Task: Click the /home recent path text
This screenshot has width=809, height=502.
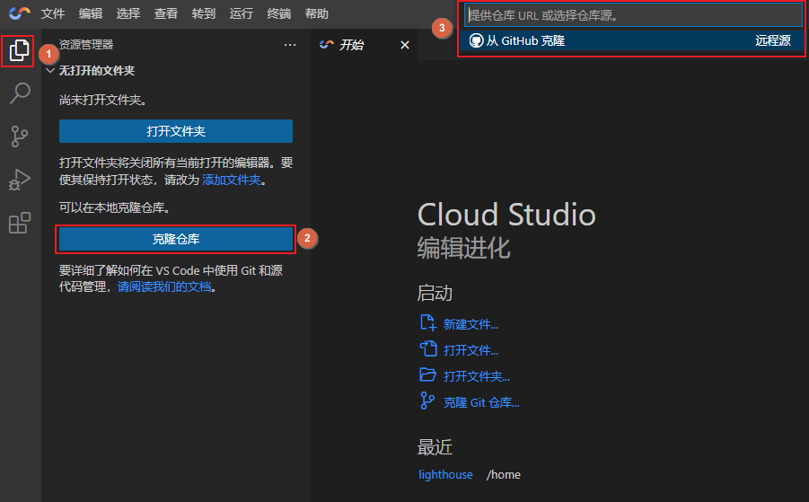Action: point(504,475)
